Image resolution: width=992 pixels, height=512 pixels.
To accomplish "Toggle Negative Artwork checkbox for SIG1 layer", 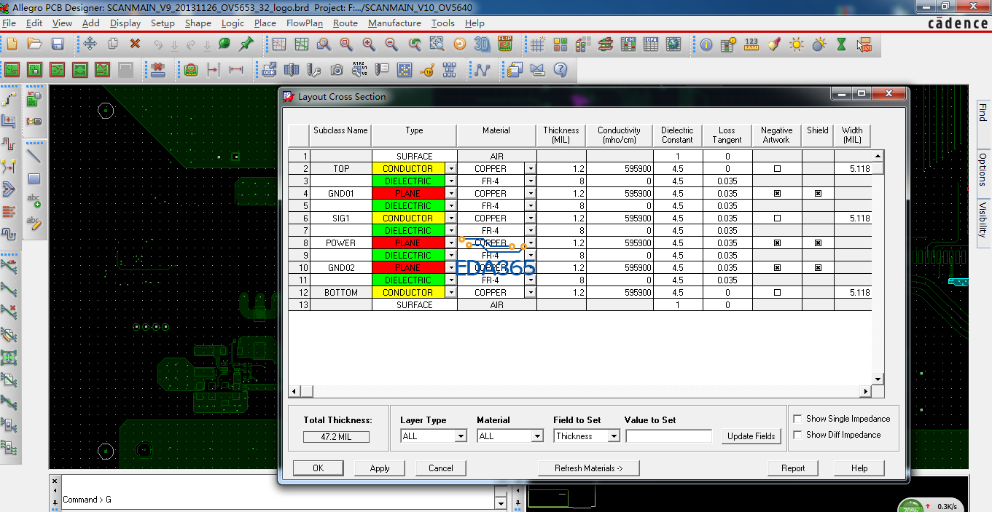I will click(x=777, y=218).
